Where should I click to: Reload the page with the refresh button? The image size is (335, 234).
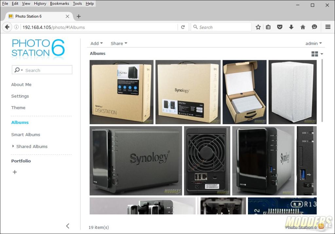pos(183,27)
